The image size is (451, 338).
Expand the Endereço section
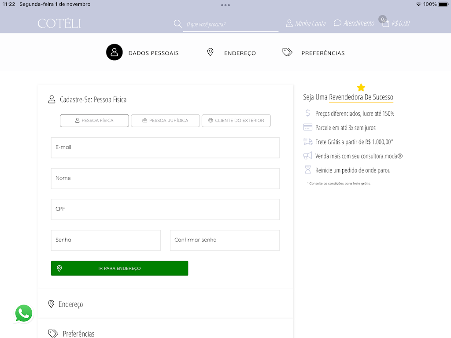click(x=166, y=304)
